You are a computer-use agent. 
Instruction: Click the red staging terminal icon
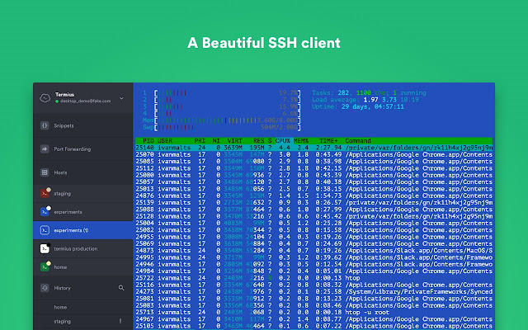tap(45, 193)
